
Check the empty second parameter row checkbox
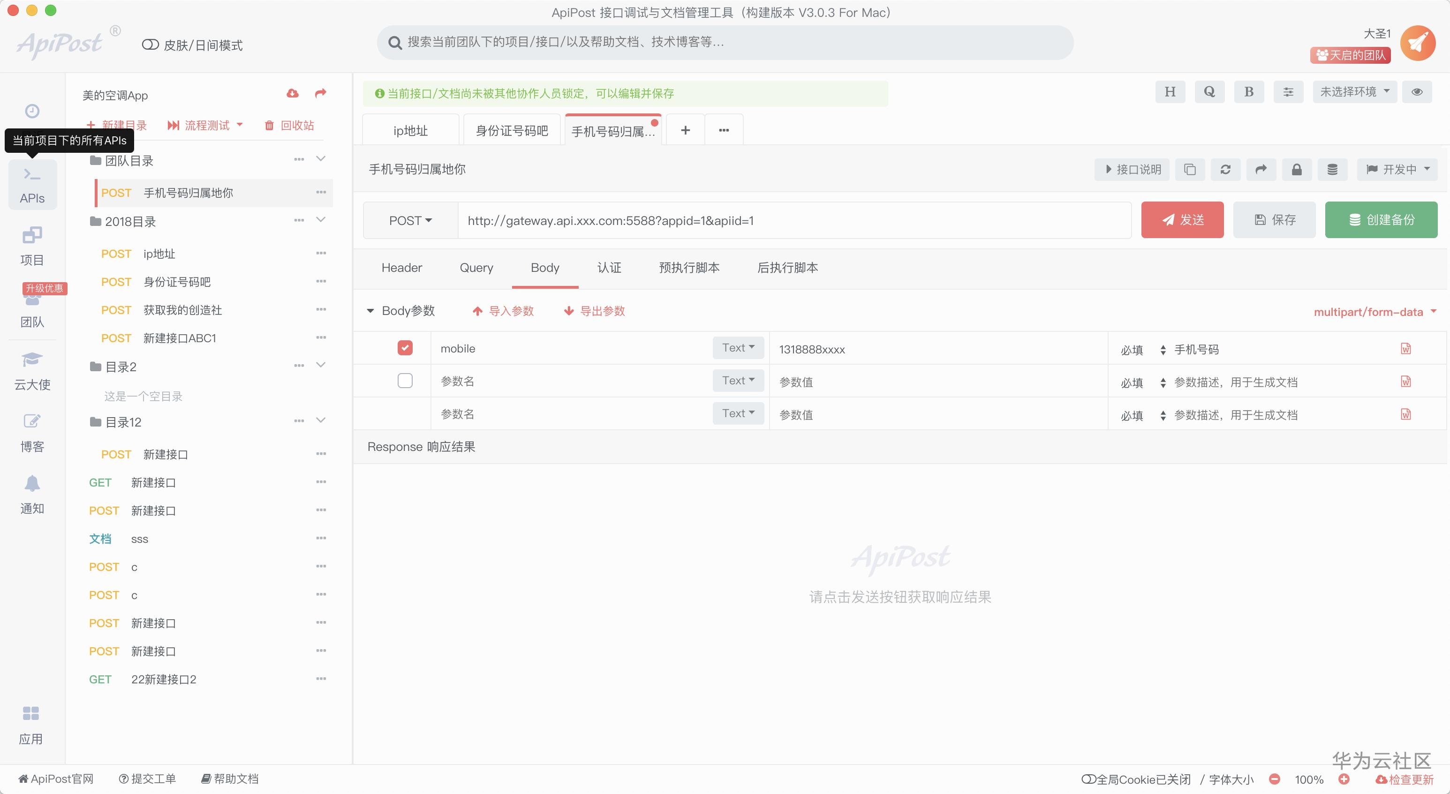405,381
